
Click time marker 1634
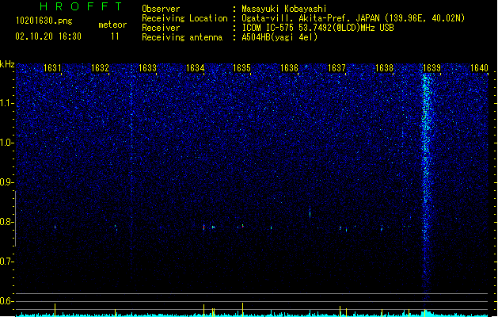coord(195,68)
